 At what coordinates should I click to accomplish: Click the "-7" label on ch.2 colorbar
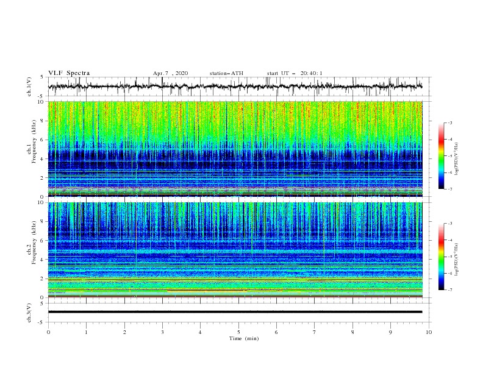click(449, 290)
